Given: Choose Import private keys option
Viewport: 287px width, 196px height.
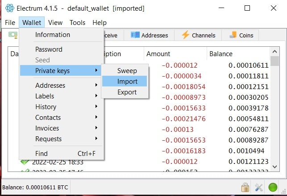Looking at the screenshot, I should (125, 81).
